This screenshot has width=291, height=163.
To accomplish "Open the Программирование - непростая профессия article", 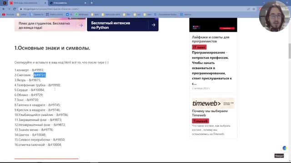I will point(212,68).
